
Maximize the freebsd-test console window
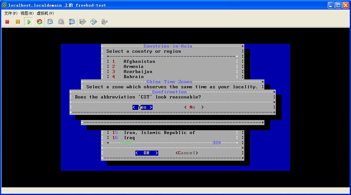coord(339,5)
